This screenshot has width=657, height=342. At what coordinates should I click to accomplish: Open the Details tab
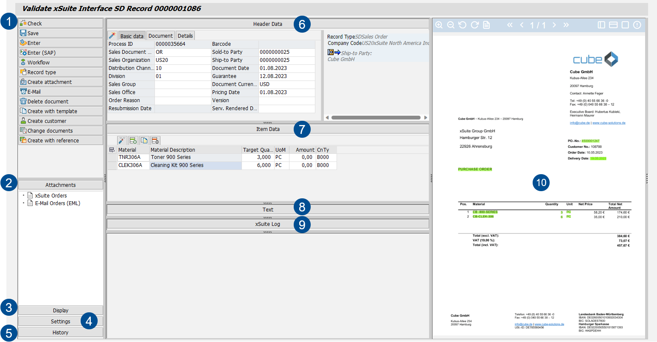(185, 36)
